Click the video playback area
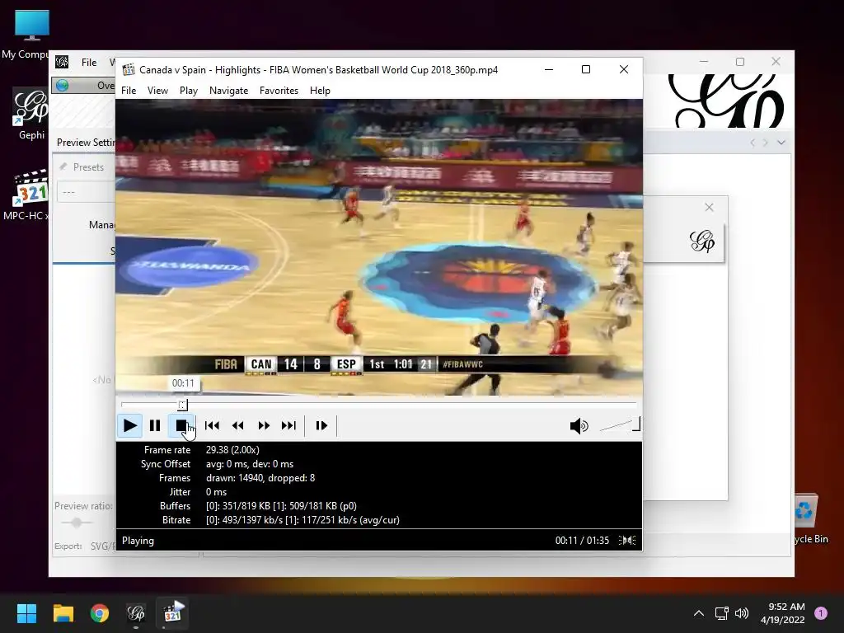This screenshot has height=633, width=844. coord(379,247)
